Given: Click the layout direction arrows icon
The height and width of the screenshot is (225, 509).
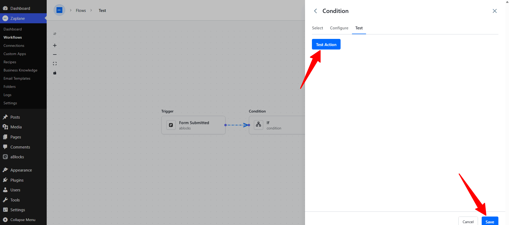Looking at the screenshot, I should point(55,34).
